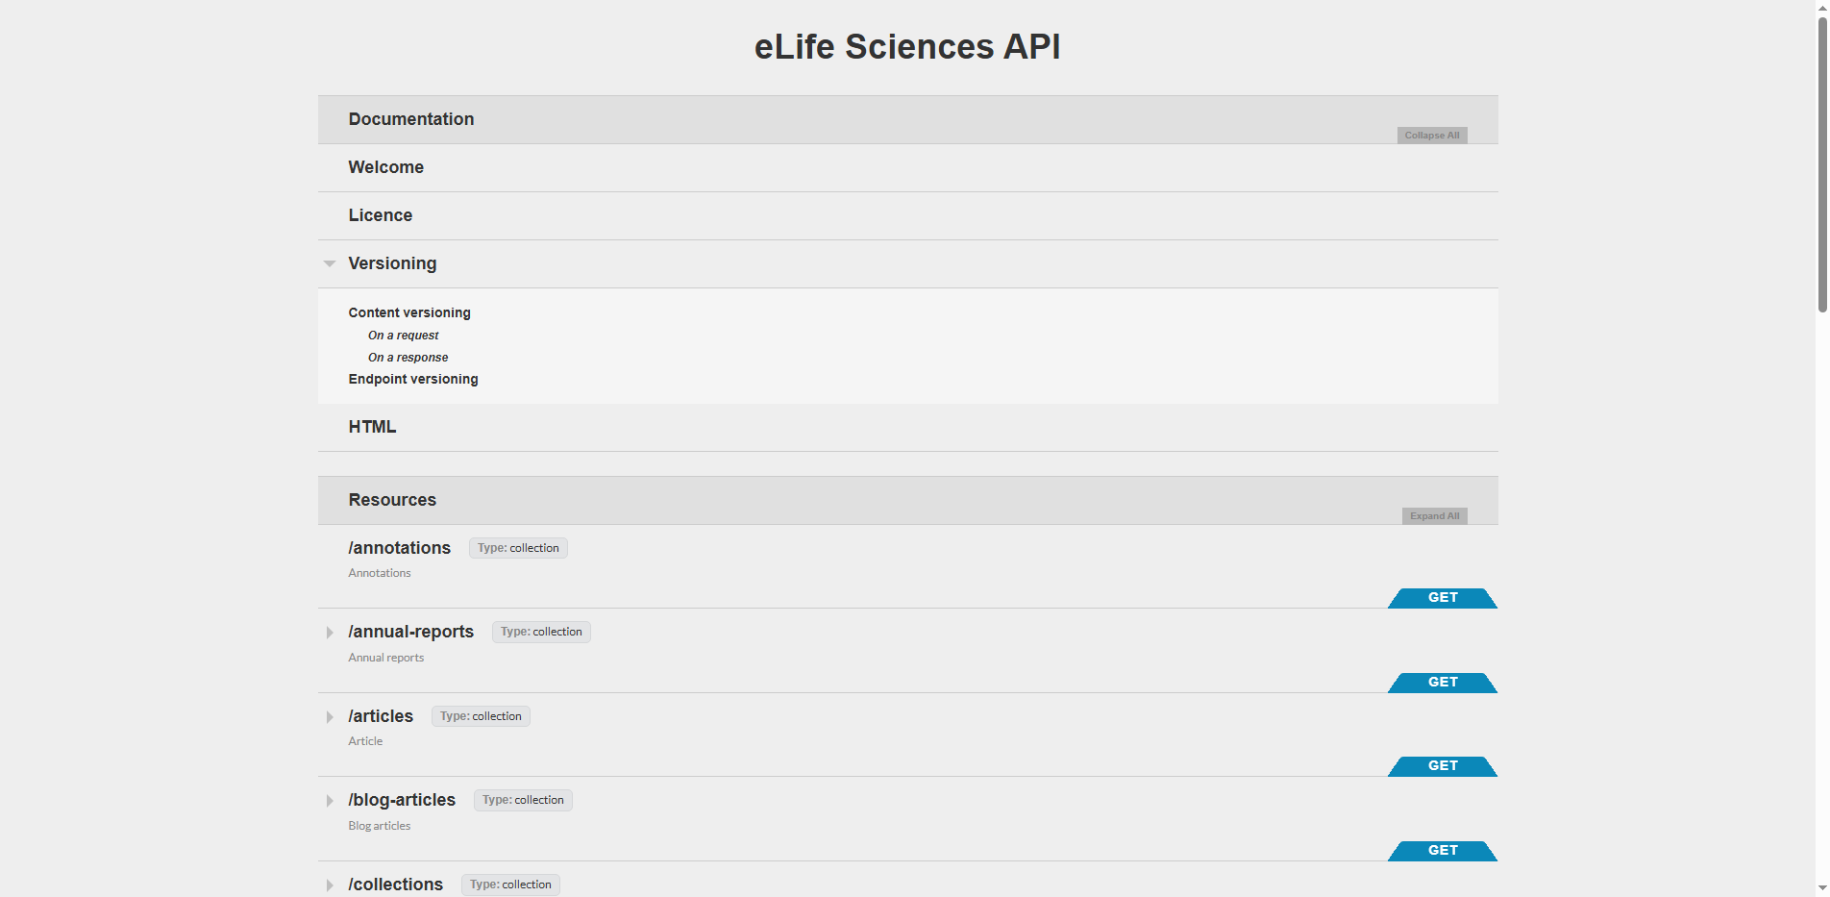Click the Type: collection badge beside /blog-articles
Image resolution: width=1830 pixels, height=897 pixels.
(522, 799)
